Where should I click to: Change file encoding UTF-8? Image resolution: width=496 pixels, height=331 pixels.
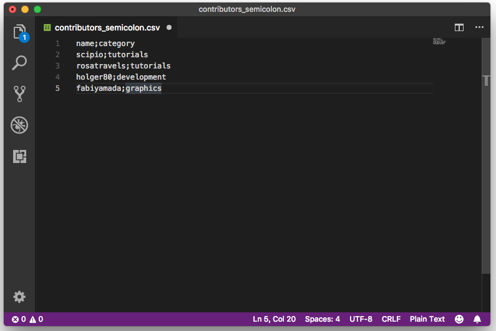coord(361,319)
